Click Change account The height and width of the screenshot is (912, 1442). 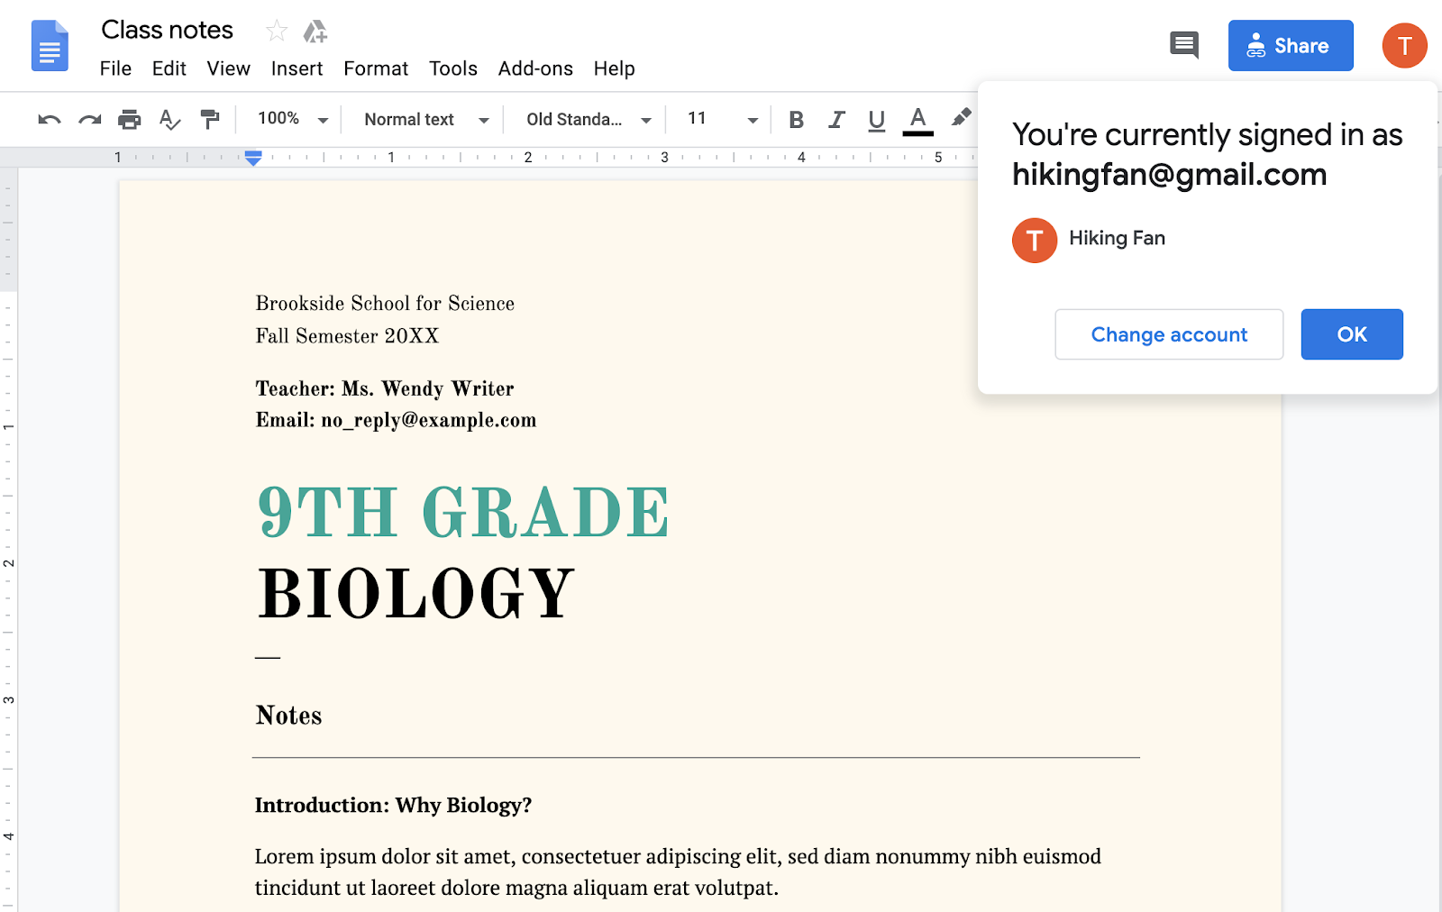(1169, 334)
